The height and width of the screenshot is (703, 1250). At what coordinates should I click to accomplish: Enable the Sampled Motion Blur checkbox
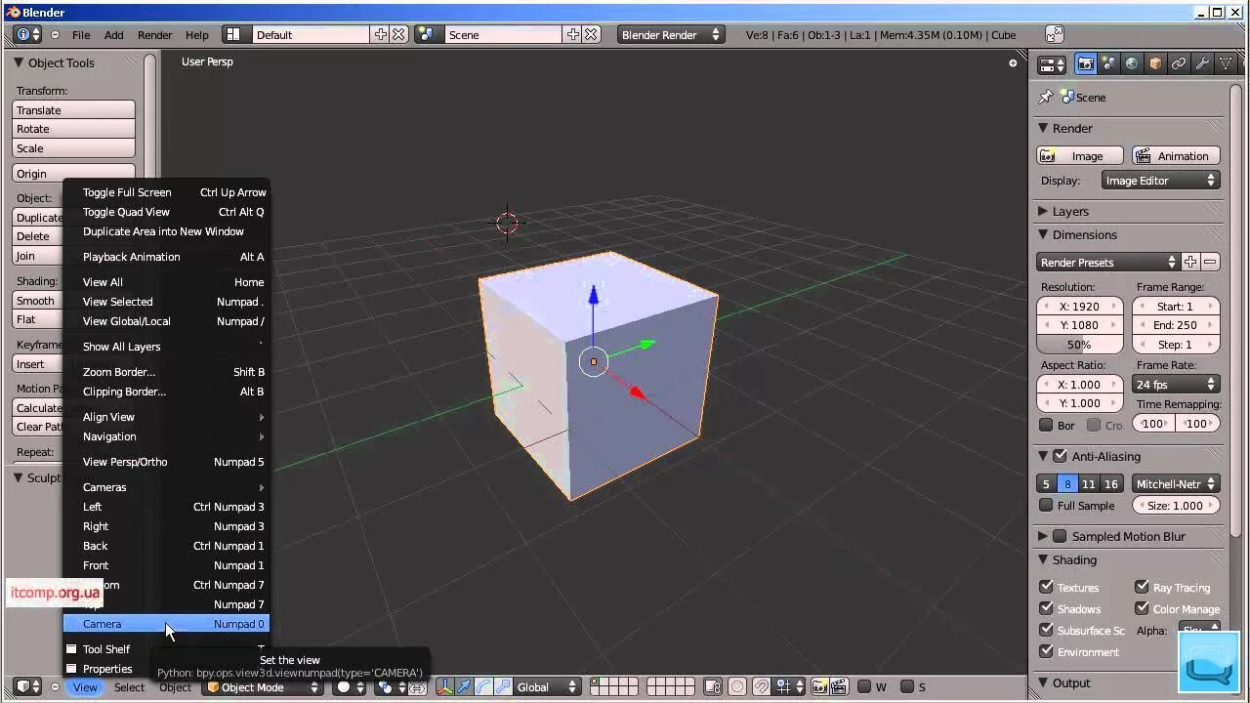[x=1060, y=536]
